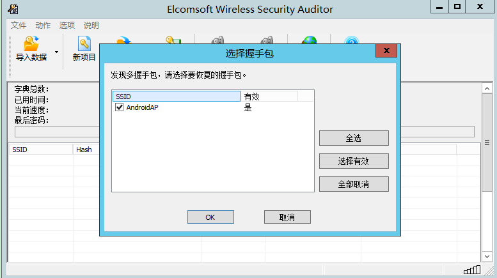Click the main window scrollbar down arrow

click(x=487, y=256)
